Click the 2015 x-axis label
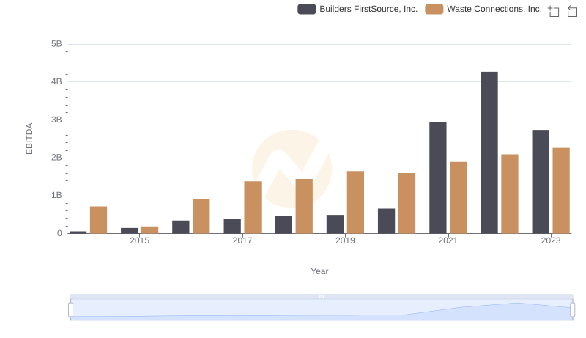Screen dimensions: 586x338 coord(139,240)
